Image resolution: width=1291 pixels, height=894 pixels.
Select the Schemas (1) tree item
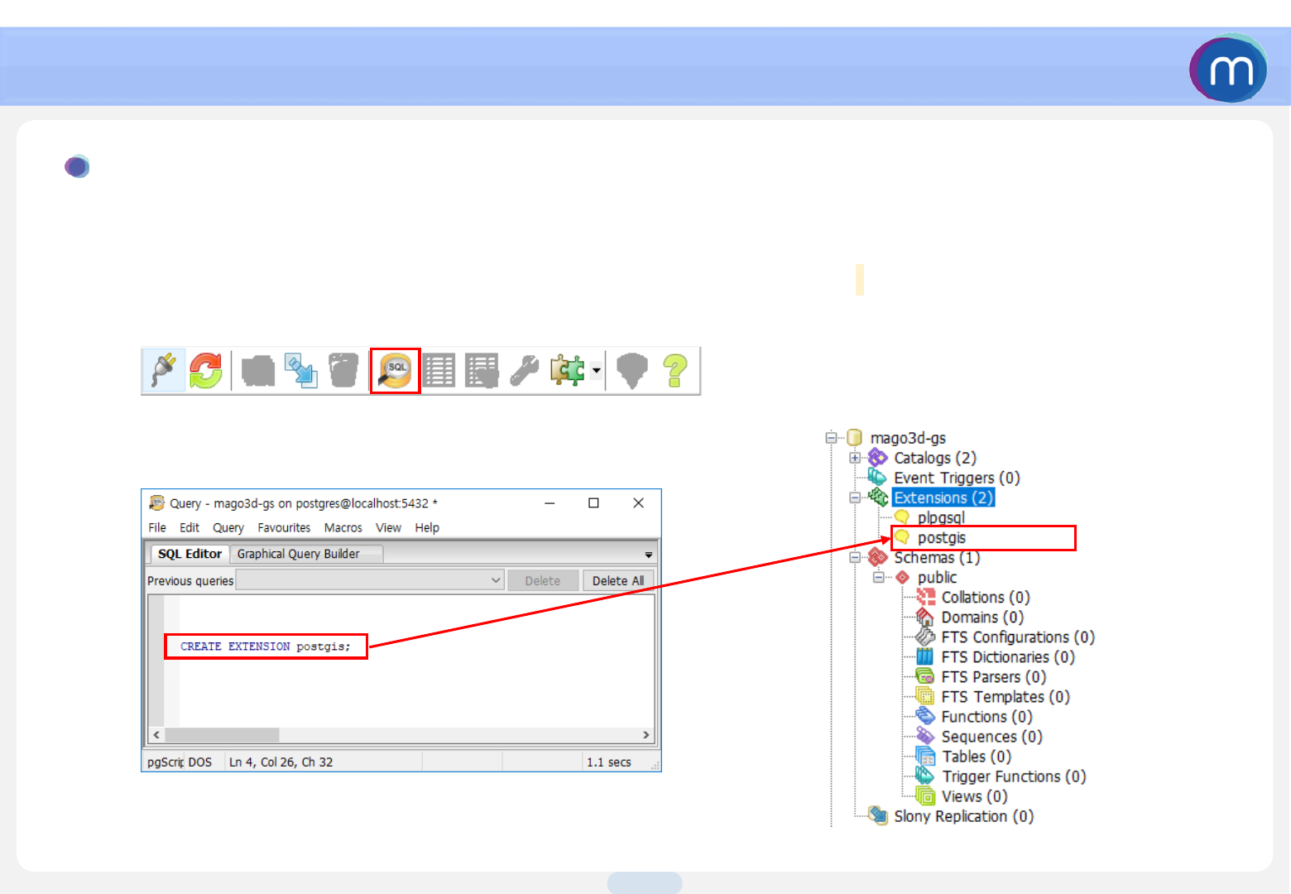937,557
